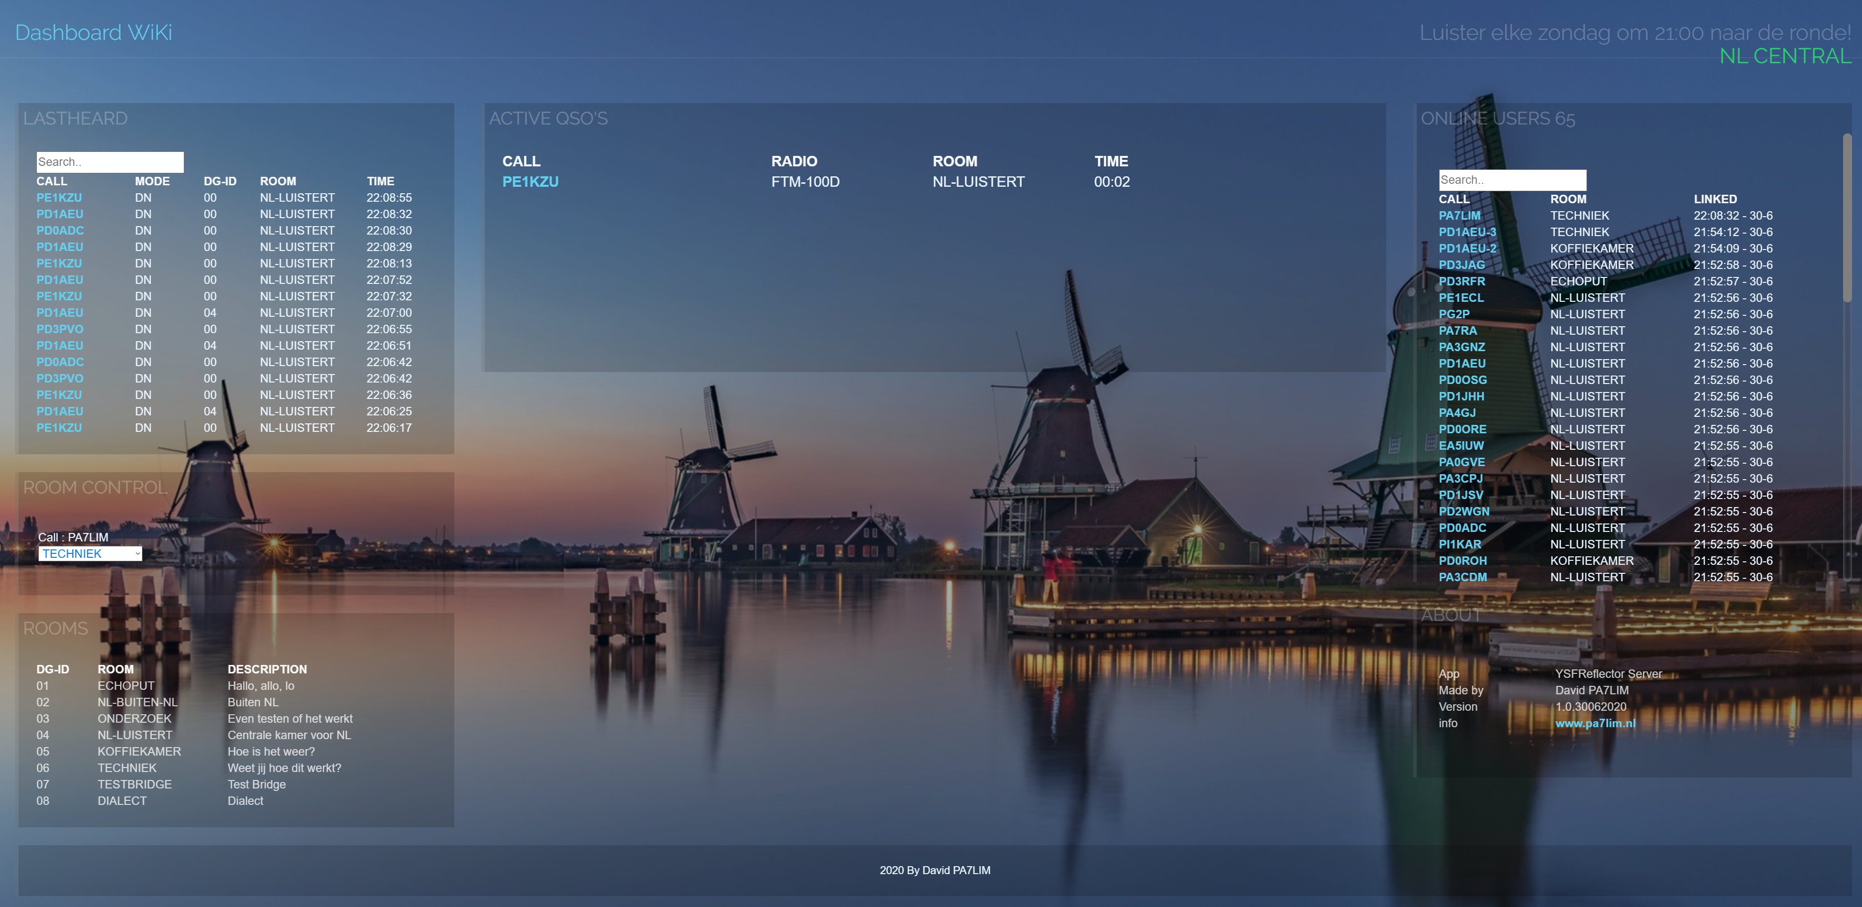Viewport: 1862px width, 907px height.
Task: Open the WiKi link in header
Action: pos(149,32)
